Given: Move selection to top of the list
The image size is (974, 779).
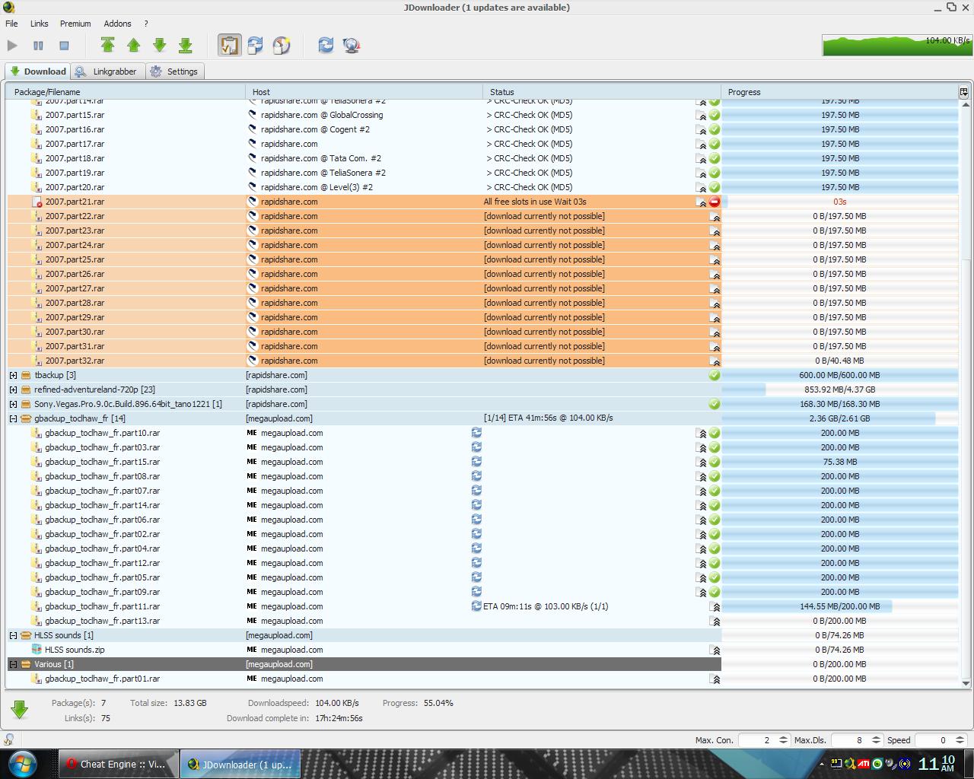Looking at the screenshot, I should (108, 46).
